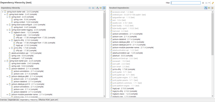This screenshot has width=215, height=102.
Task: Click jar icon beside android-json in Resolved Dependencies
Action: pyautogui.click(x=111, y=15)
